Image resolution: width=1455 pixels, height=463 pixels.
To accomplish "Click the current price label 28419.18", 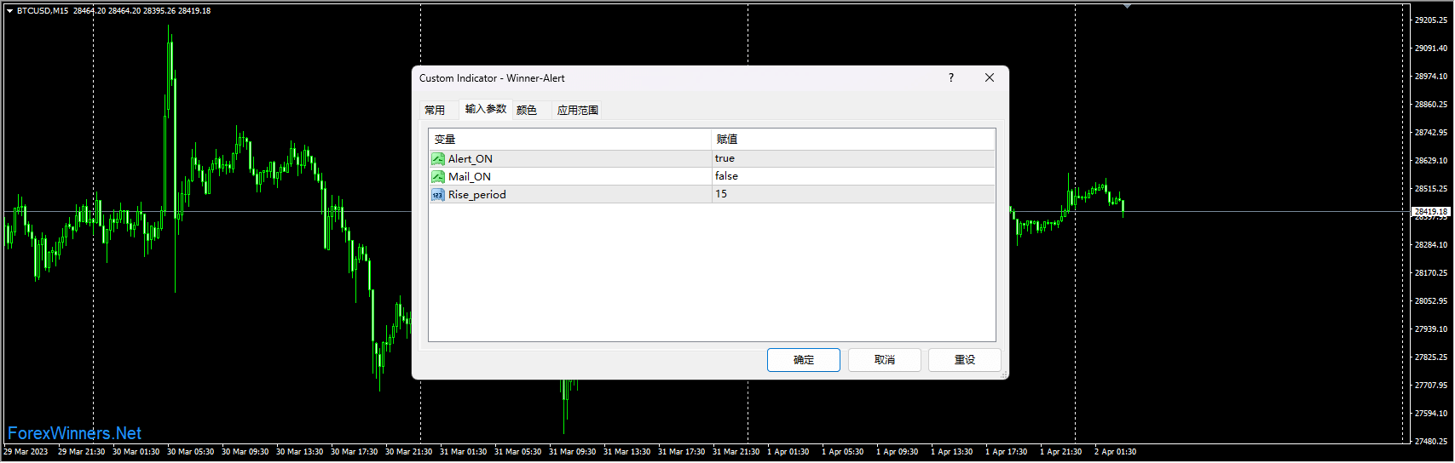I will coord(1431,211).
